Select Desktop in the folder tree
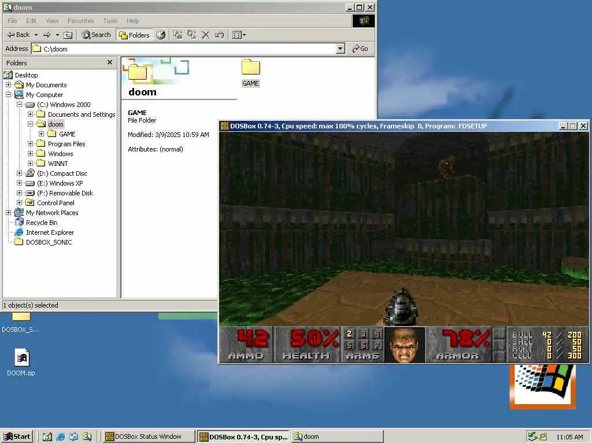Screen dimensions: 592x444 click(26, 75)
